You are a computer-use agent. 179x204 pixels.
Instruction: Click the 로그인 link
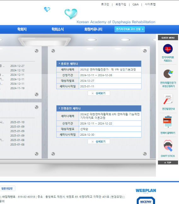pyautogui.click(x=105, y=4)
